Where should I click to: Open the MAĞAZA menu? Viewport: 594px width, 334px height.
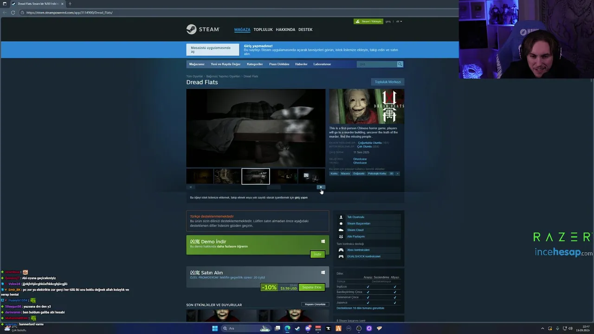pos(242,30)
